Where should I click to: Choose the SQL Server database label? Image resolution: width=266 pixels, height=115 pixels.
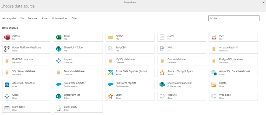24,71
